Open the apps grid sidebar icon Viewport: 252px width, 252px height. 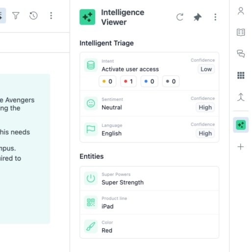[241, 76]
